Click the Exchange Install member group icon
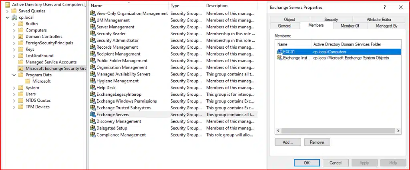410x170 pixels. (x=279, y=58)
